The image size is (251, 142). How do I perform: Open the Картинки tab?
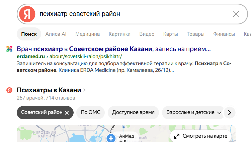coord(119,34)
